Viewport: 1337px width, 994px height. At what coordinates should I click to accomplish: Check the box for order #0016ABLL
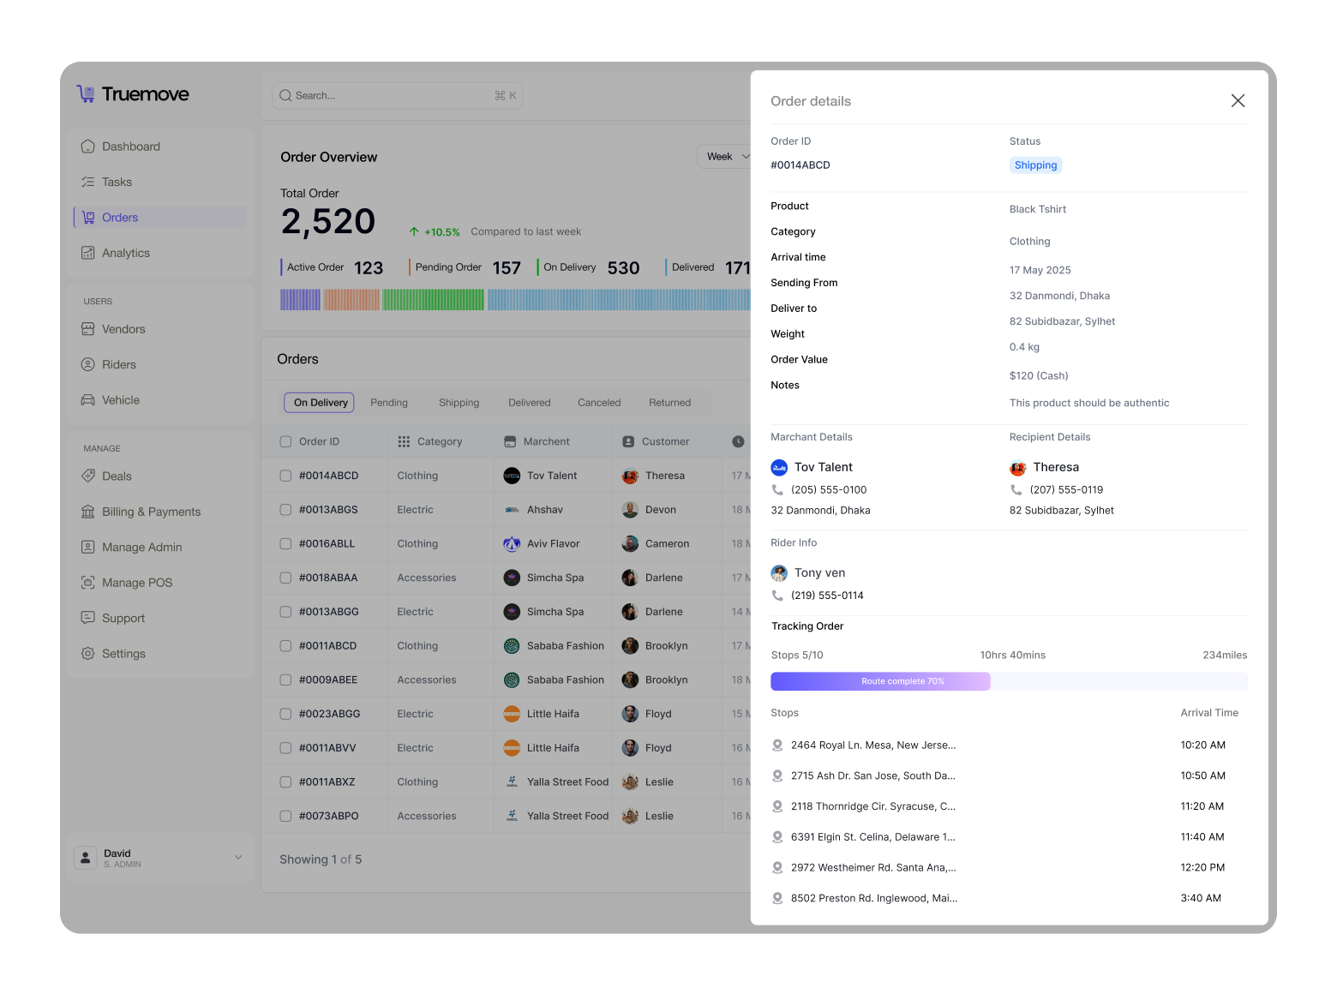[285, 543]
